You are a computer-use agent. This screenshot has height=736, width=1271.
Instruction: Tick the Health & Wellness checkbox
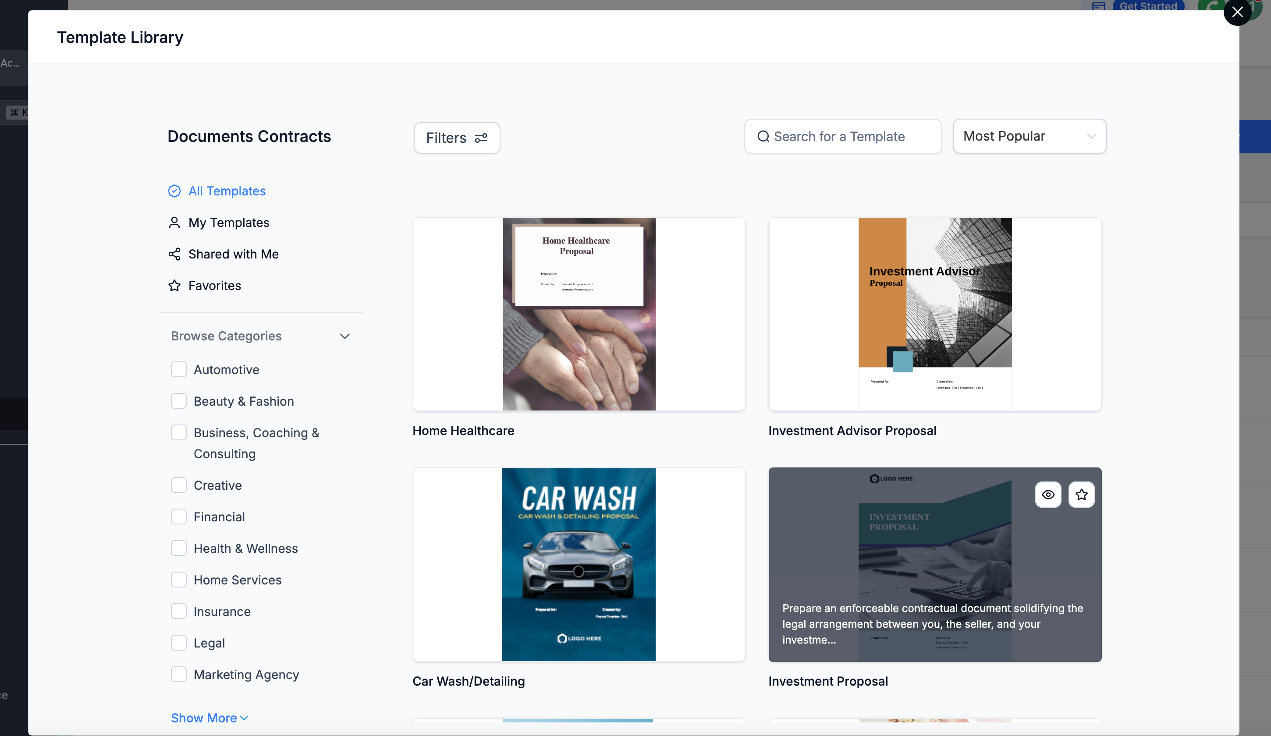coord(178,548)
